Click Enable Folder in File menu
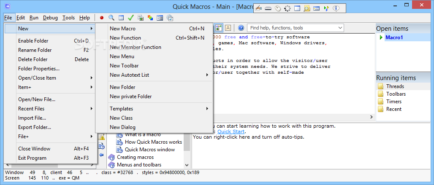The width and height of the screenshot is (434, 185). 50,41
